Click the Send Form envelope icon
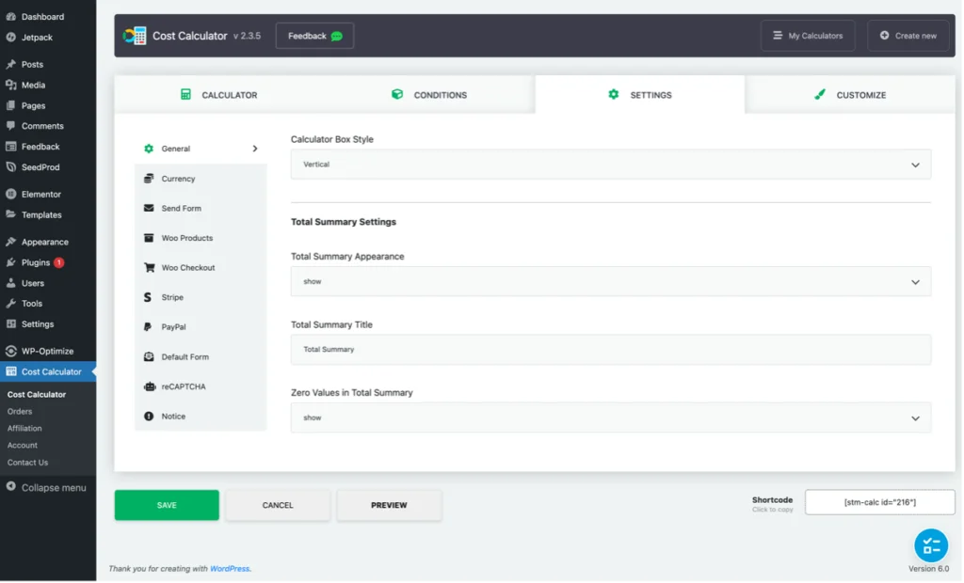This screenshot has height=583, width=964. (149, 208)
